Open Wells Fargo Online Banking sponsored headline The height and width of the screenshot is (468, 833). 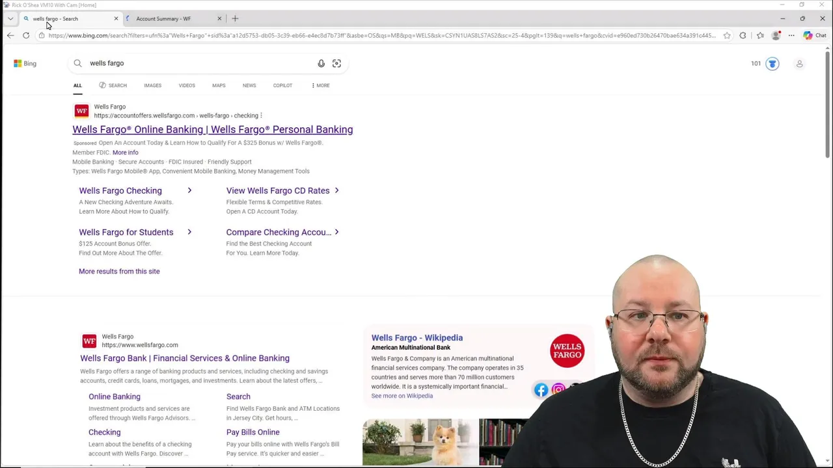click(213, 129)
